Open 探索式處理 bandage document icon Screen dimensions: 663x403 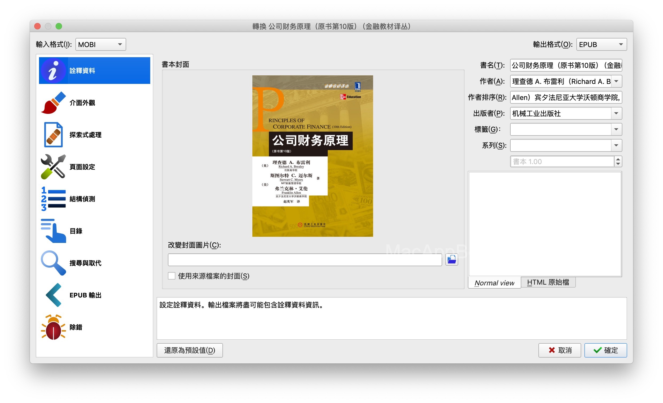coord(53,134)
